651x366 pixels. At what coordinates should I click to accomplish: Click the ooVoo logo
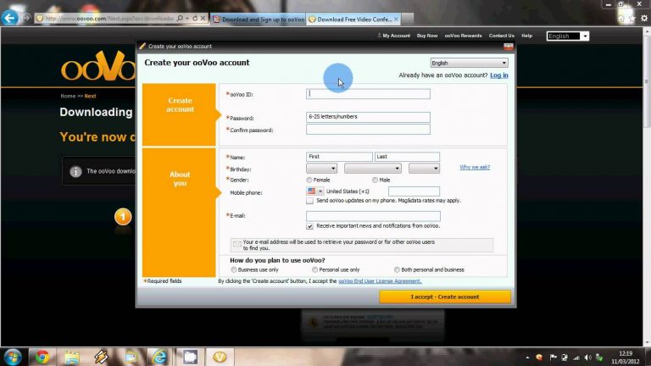click(x=98, y=65)
